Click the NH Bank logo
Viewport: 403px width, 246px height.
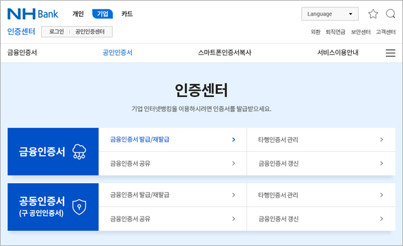point(33,14)
